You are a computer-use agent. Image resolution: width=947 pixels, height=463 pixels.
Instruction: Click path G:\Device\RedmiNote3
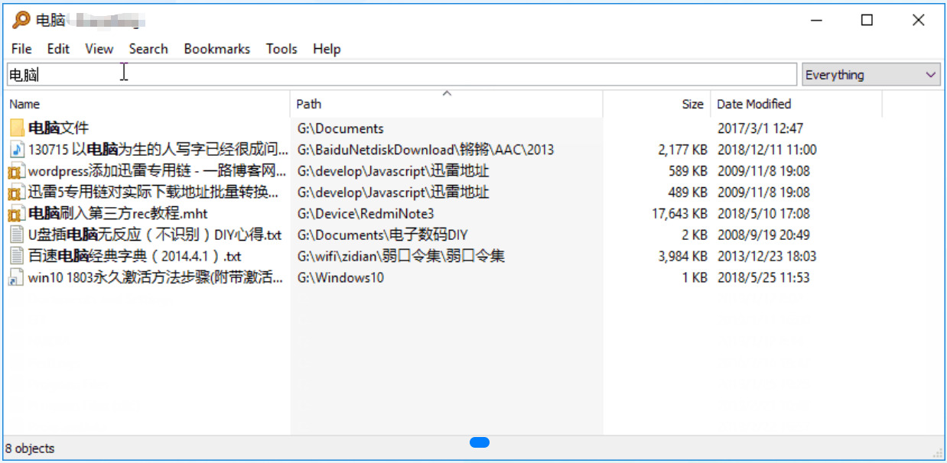366,214
